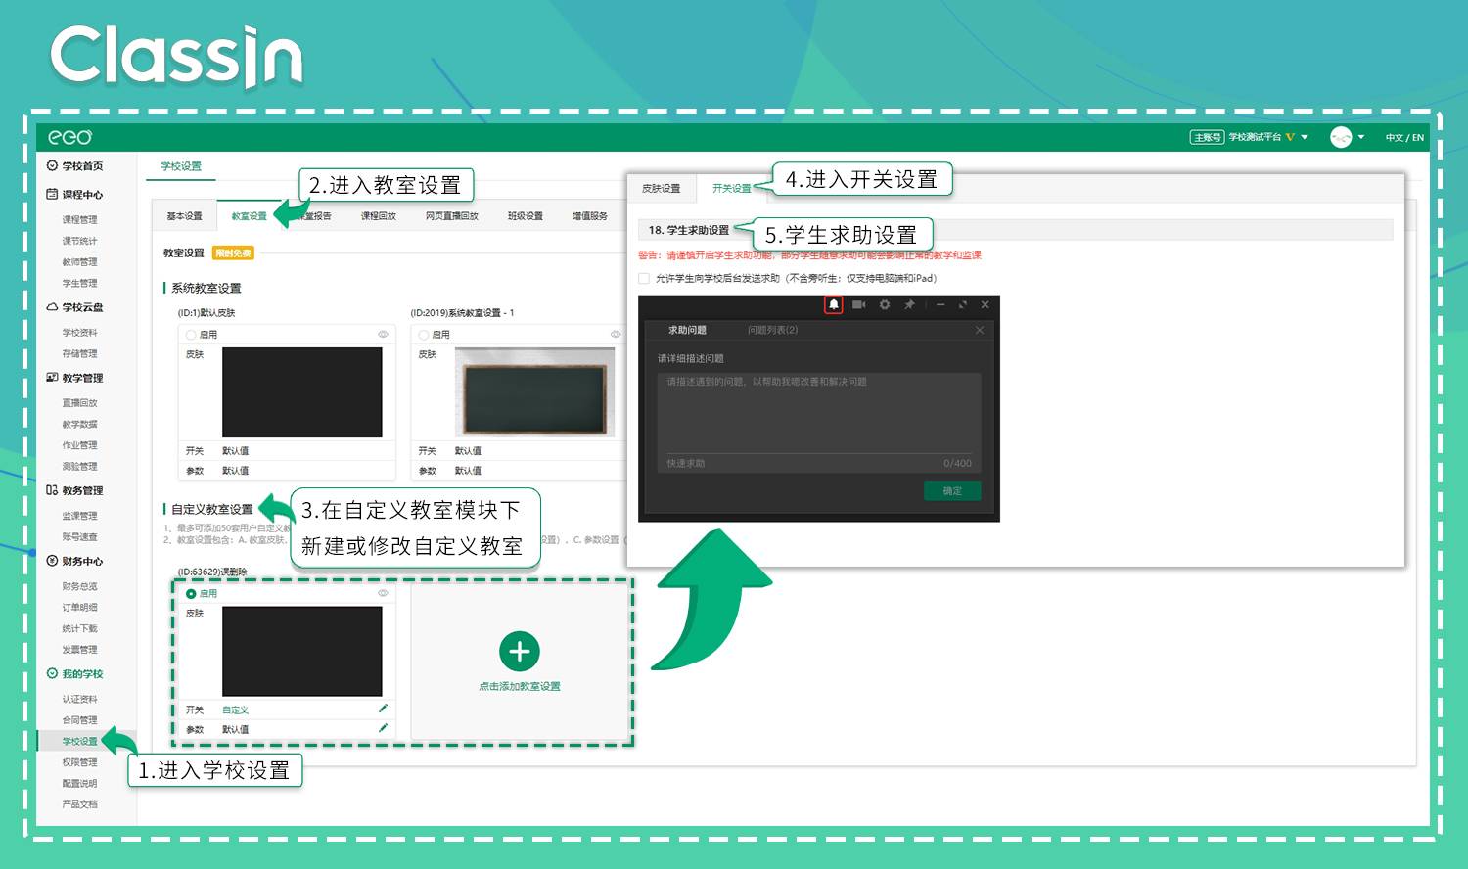Click 18. 学生求助设置 section header
The image size is (1468, 869).
click(1015, 230)
